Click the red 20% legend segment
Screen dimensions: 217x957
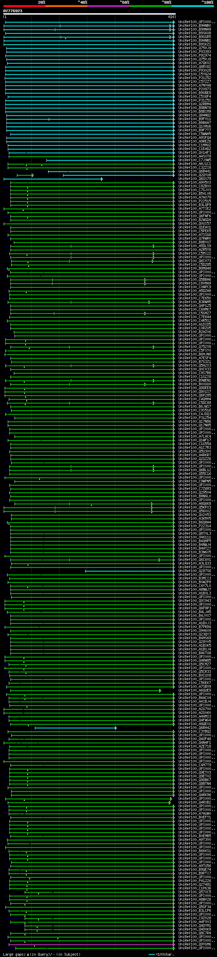pyautogui.click(x=24, y=6)
